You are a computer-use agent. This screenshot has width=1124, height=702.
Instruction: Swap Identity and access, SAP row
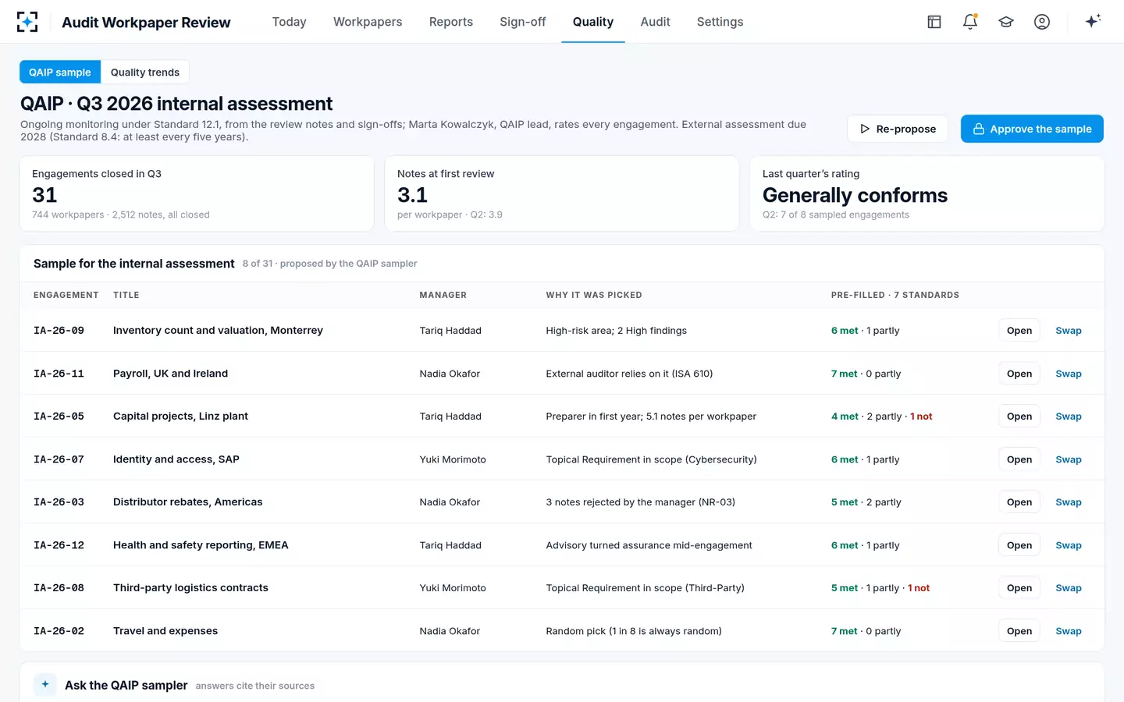pyautogui.click(x=1069, y=459)
